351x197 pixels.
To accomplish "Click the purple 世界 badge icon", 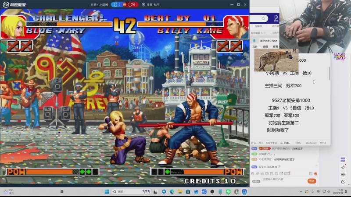I will 340,57.
